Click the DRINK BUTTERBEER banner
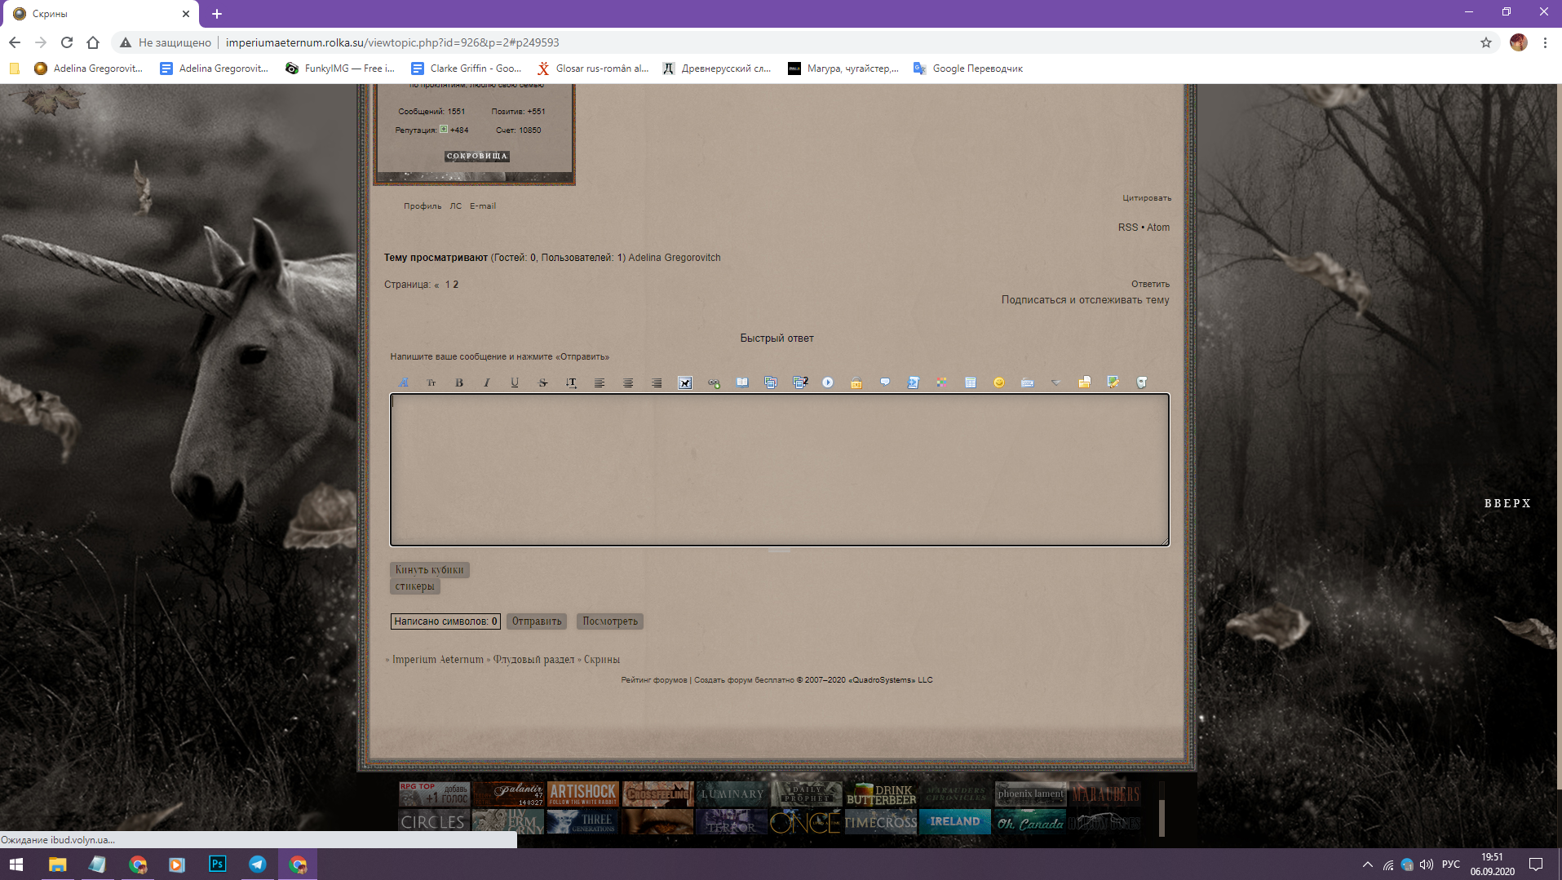This screenshot has width=1562, height=880. click(x=882, y=794)
